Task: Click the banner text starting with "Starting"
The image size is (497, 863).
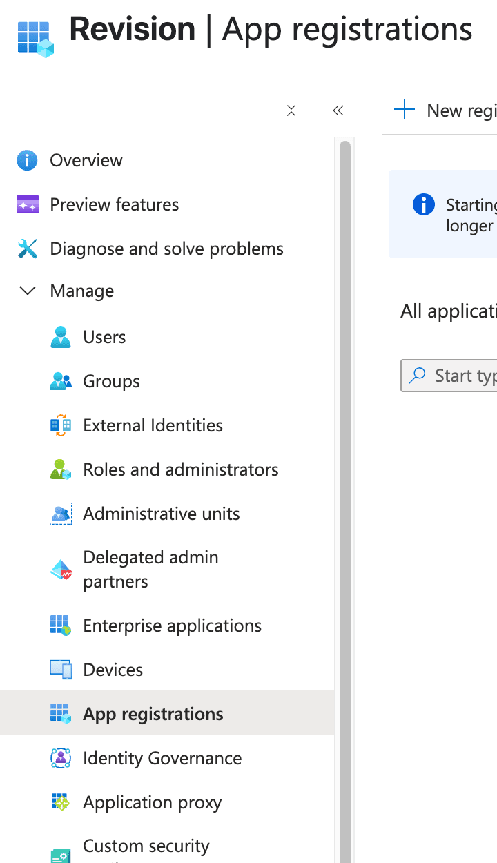Action: [471, 215]
